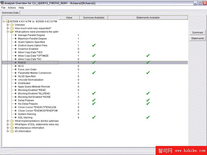Click the application icon in the title bar

[2, 3]
